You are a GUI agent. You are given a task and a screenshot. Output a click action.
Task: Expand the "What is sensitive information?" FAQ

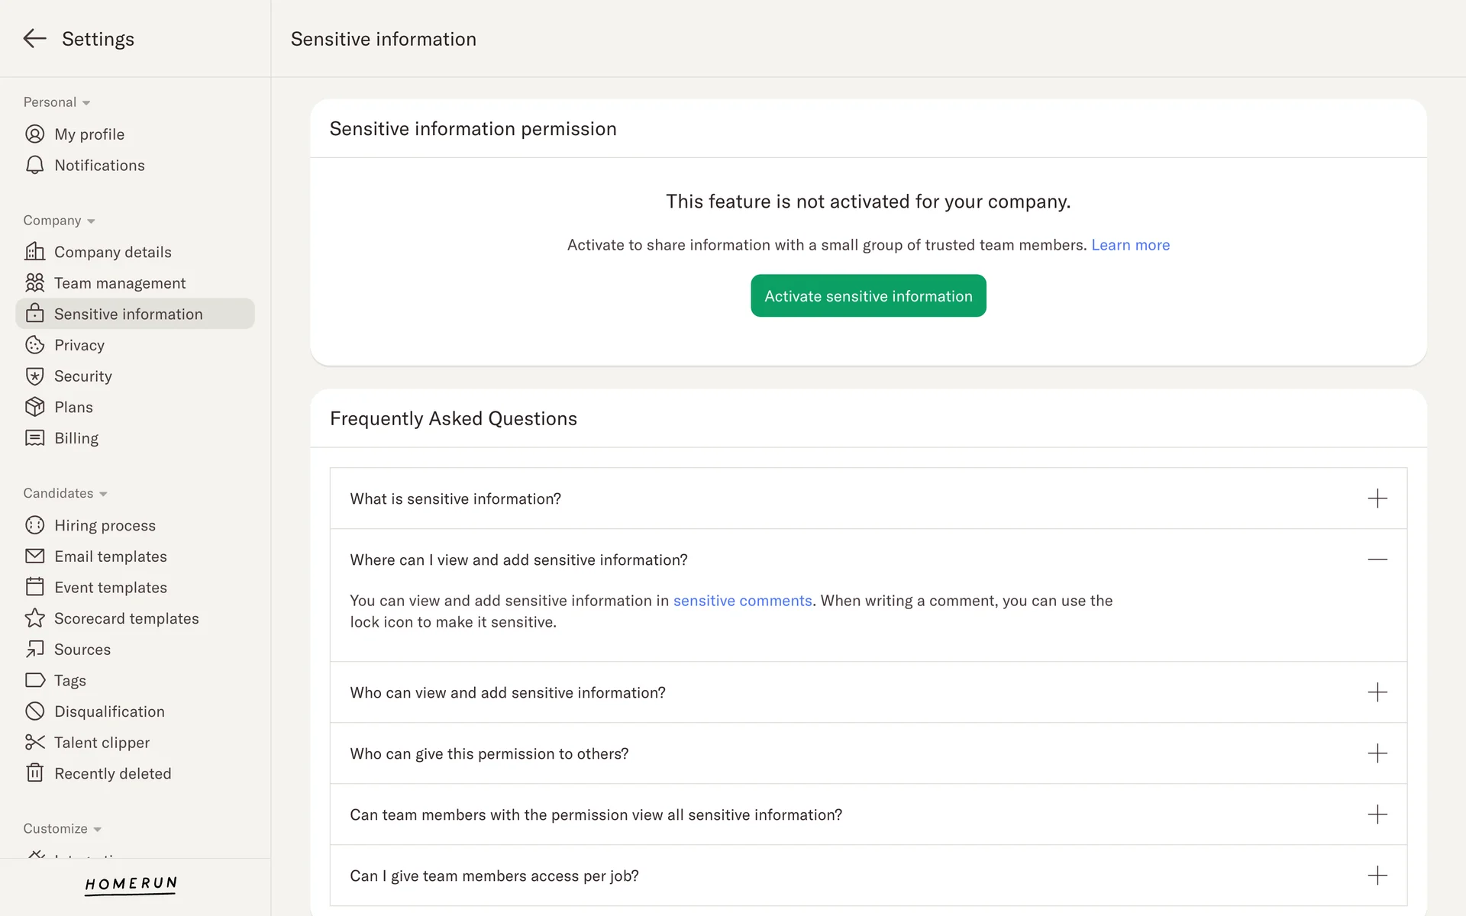tap(1377, 498)
